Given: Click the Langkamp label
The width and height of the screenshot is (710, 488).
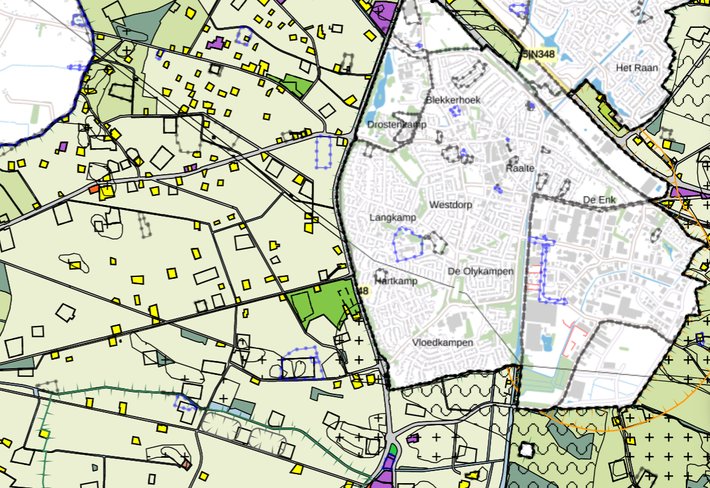Looking at the screenshot, I should [392, 218].
